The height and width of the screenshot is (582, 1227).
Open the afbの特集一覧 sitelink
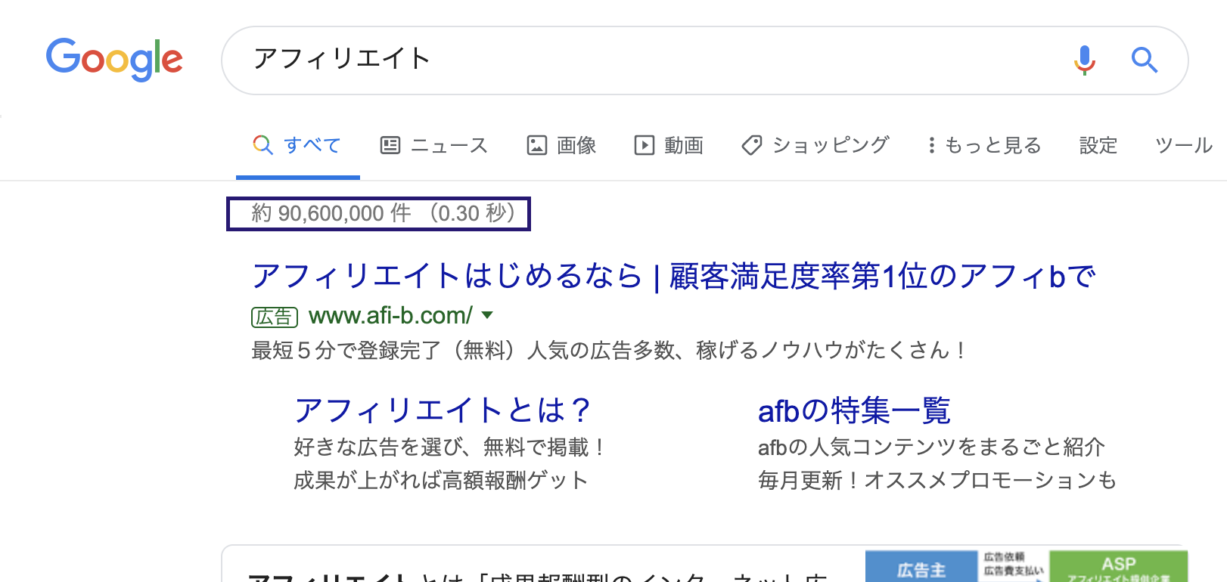tap(854, 410)
